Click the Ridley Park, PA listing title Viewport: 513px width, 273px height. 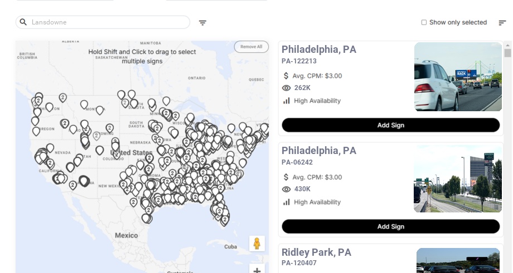316,252
